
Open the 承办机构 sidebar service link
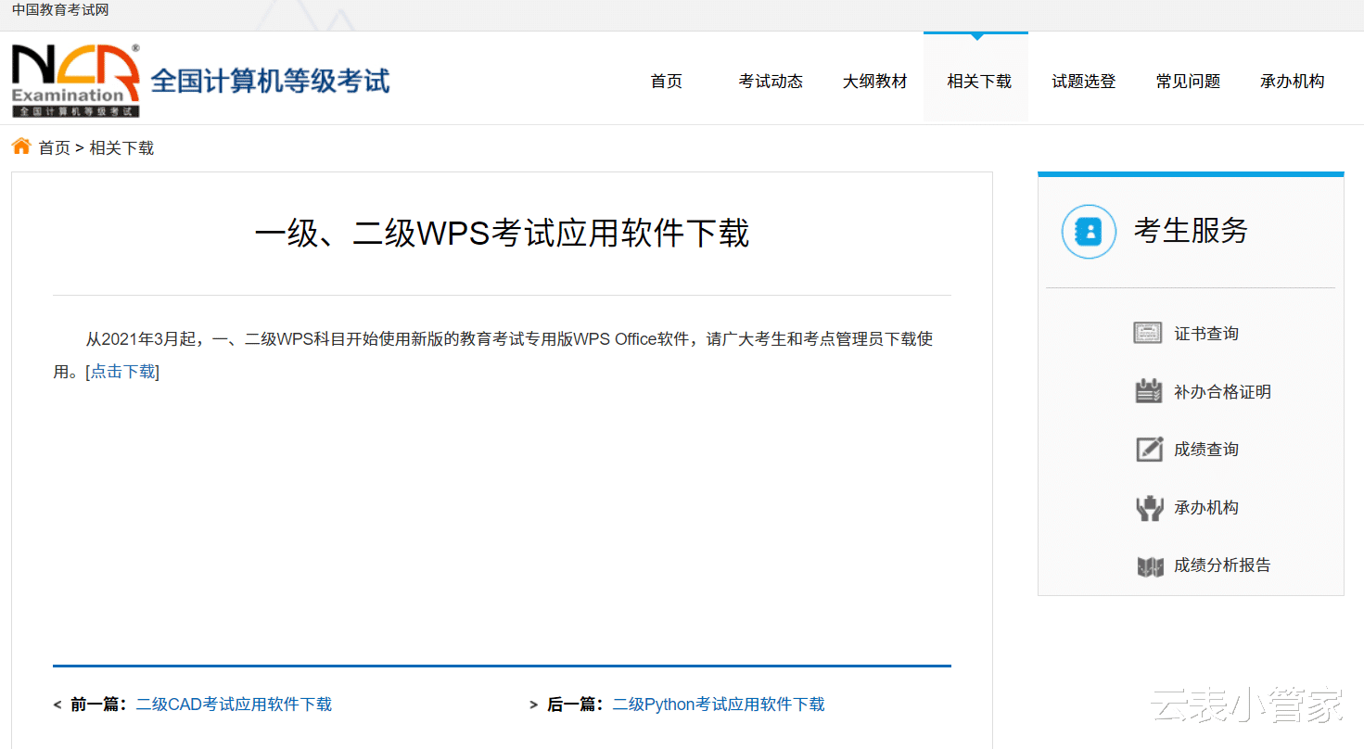1206,508
